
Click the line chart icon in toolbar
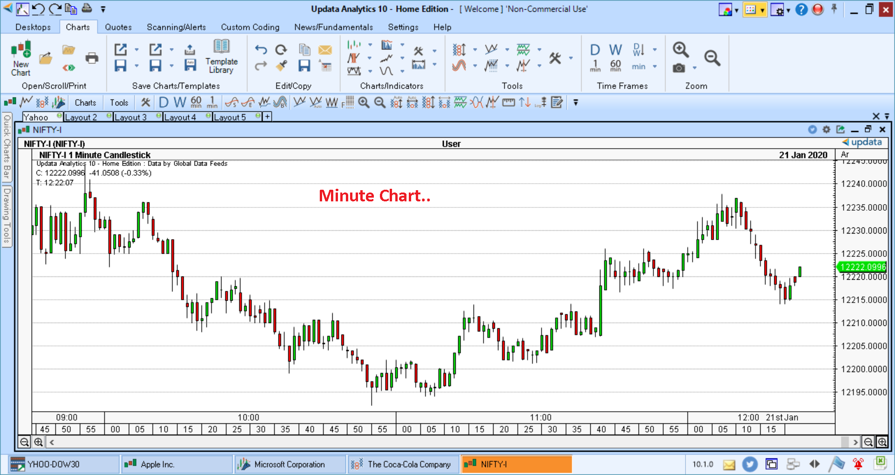26,102
